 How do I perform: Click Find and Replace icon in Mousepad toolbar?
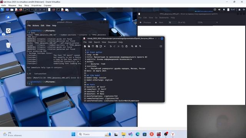[136, 46]
